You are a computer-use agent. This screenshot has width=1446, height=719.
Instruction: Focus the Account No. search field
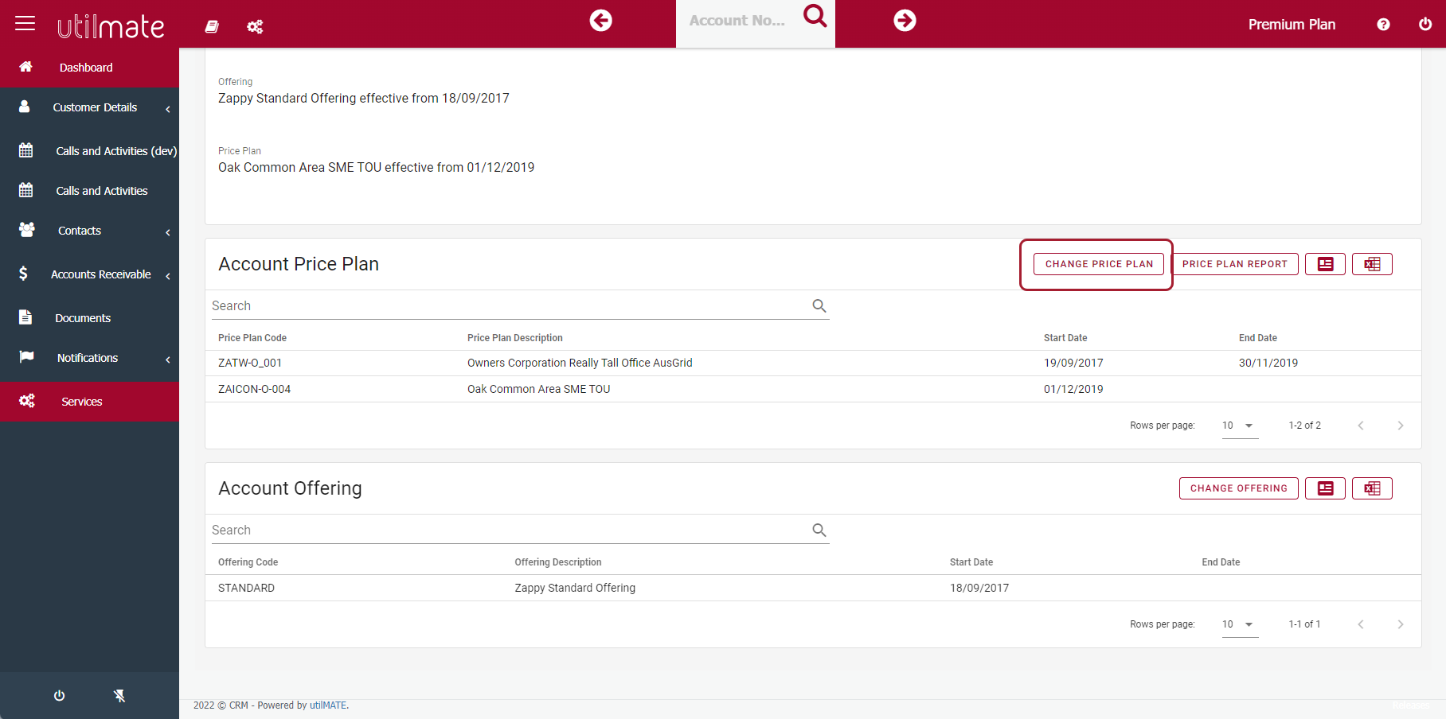pyautogui.click(x=738, y=21)
